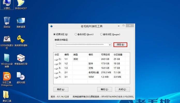Click partition number 1:2 cell
The width and height of the screenshot is (180, 103).
pos(66,64)
